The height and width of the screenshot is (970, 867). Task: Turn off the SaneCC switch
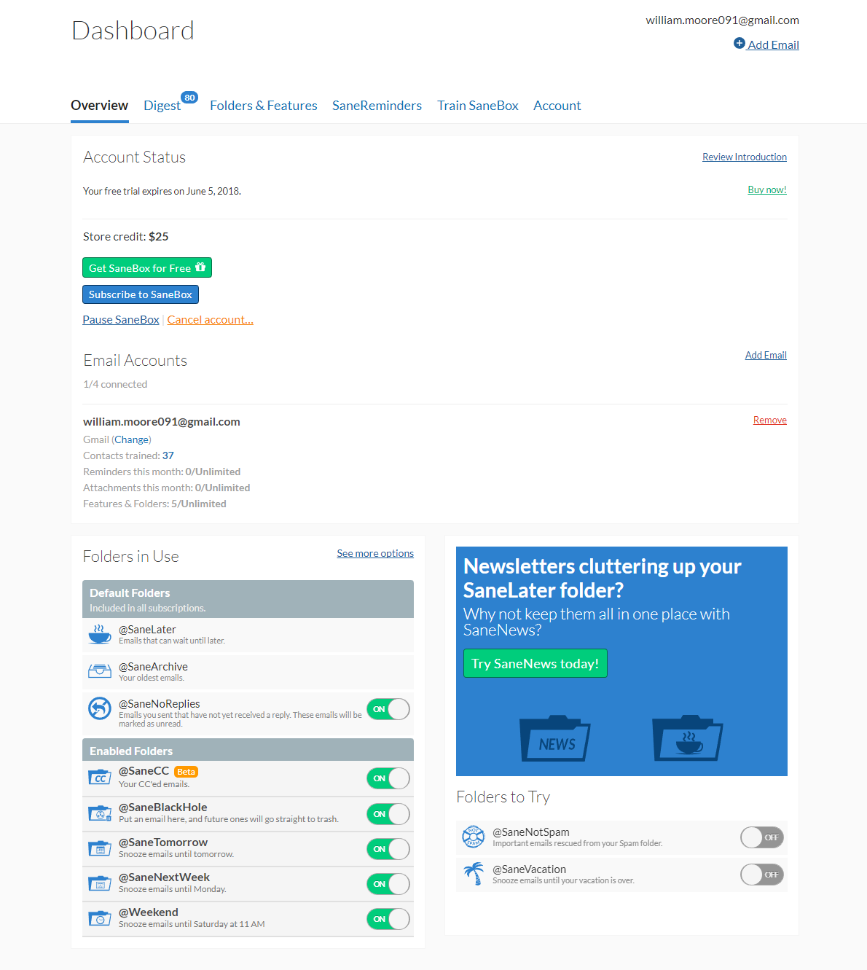tap(388, 778)
